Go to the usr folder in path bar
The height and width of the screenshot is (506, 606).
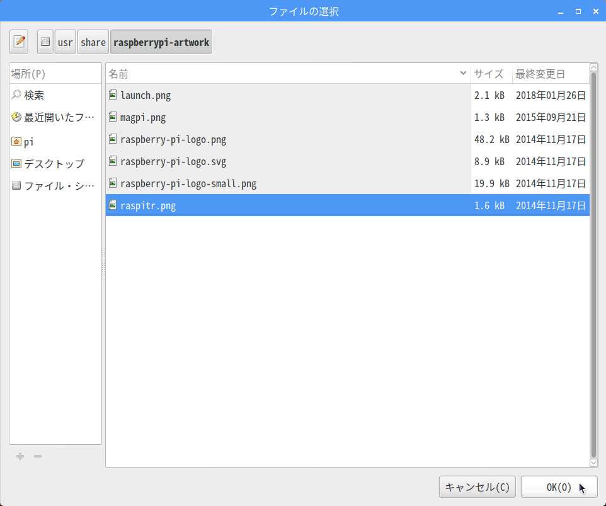coord(65,42)
